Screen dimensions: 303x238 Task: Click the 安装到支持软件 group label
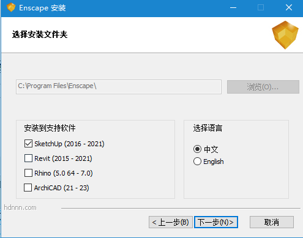pos(50,128)
